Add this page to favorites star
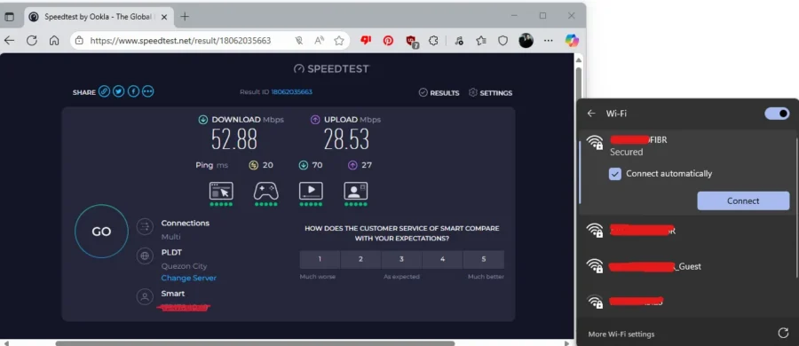The height and width of the screenshot is (346, 799). click(x=339, y=41)
